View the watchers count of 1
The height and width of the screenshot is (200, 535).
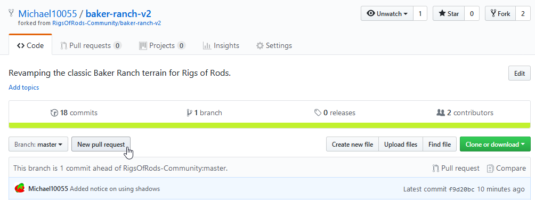(x=420, y=14)
